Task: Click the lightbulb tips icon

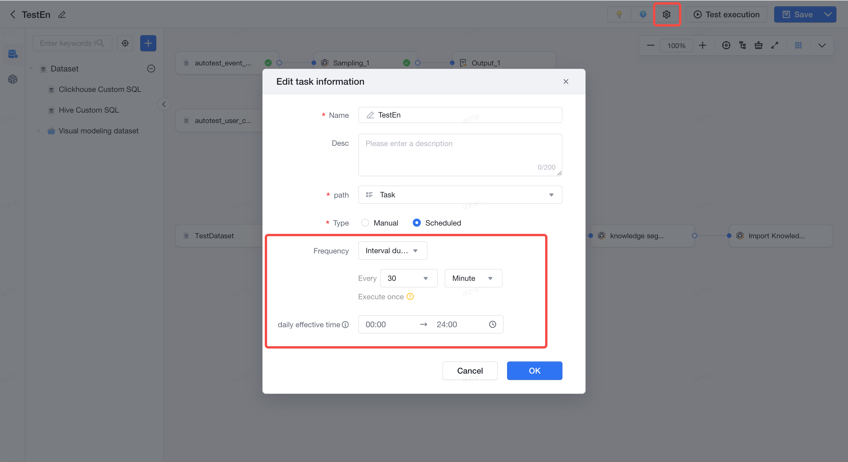Action: point(619,14)
